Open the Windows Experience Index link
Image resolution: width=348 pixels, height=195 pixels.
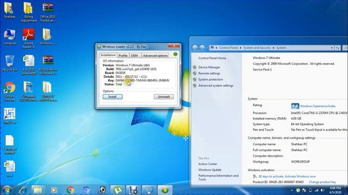(x=318, y=106)
